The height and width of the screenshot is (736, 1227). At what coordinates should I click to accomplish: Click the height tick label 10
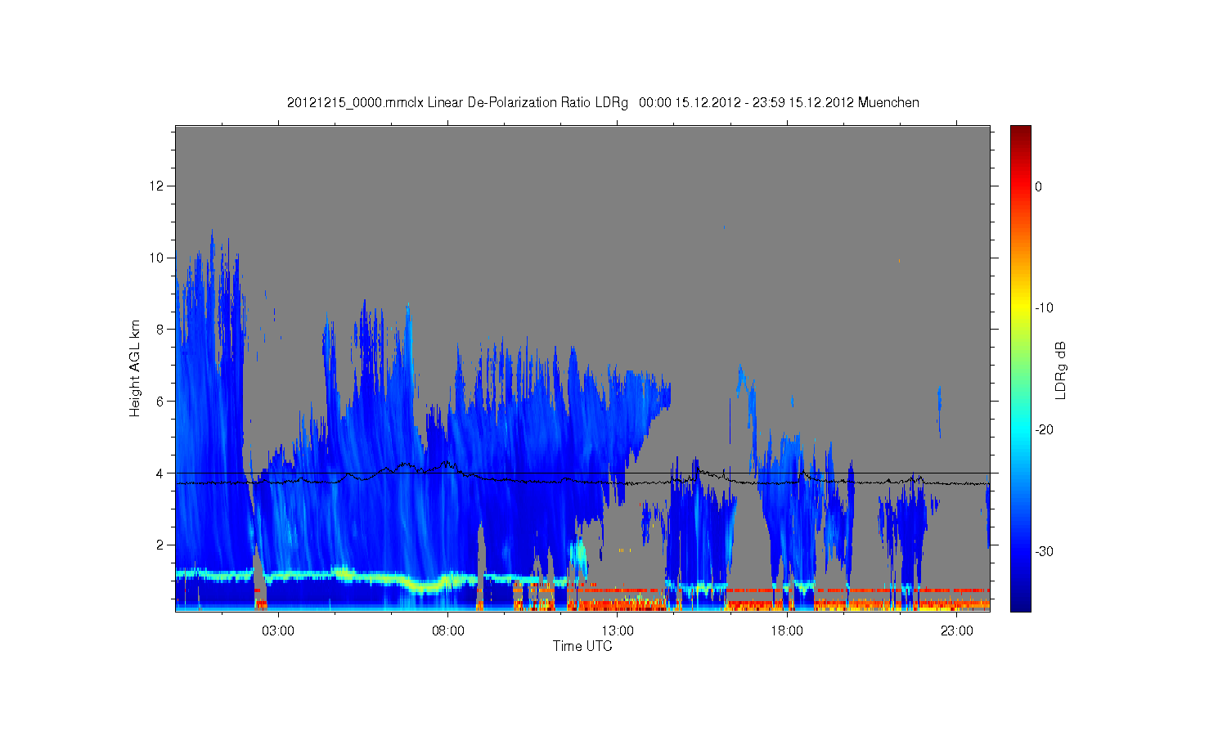click(158, 258)
